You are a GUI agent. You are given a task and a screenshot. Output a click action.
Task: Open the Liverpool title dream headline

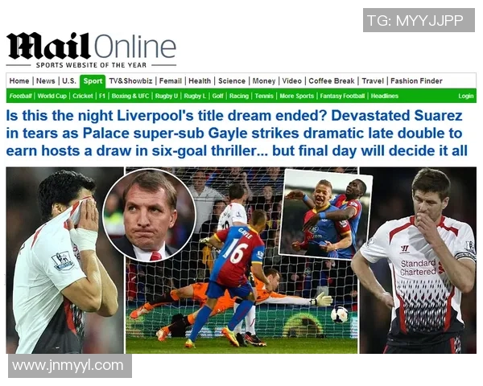point(237,133)
